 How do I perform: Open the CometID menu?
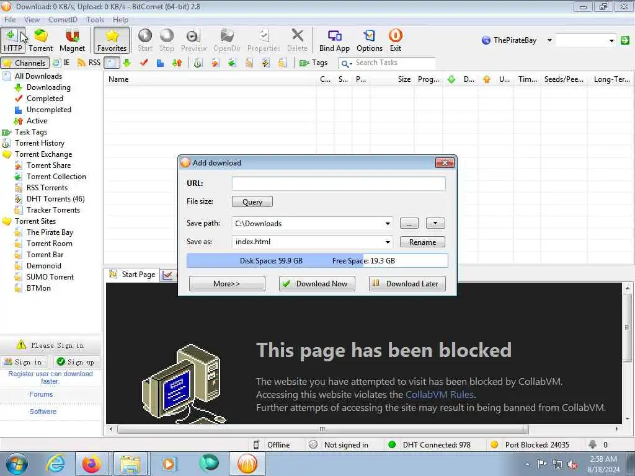63,19
